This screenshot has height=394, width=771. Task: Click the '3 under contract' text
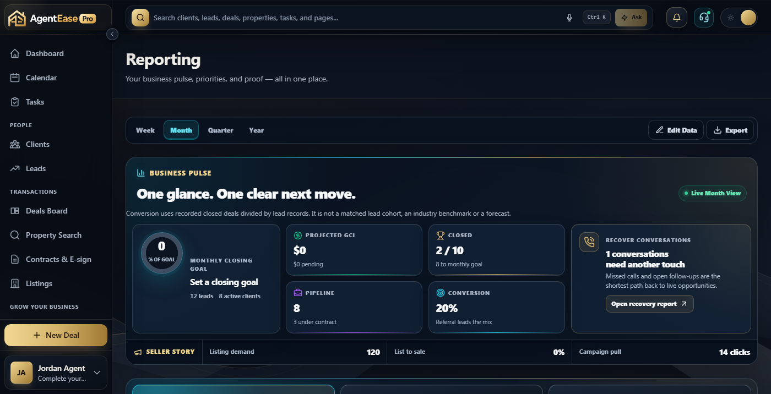315,322
